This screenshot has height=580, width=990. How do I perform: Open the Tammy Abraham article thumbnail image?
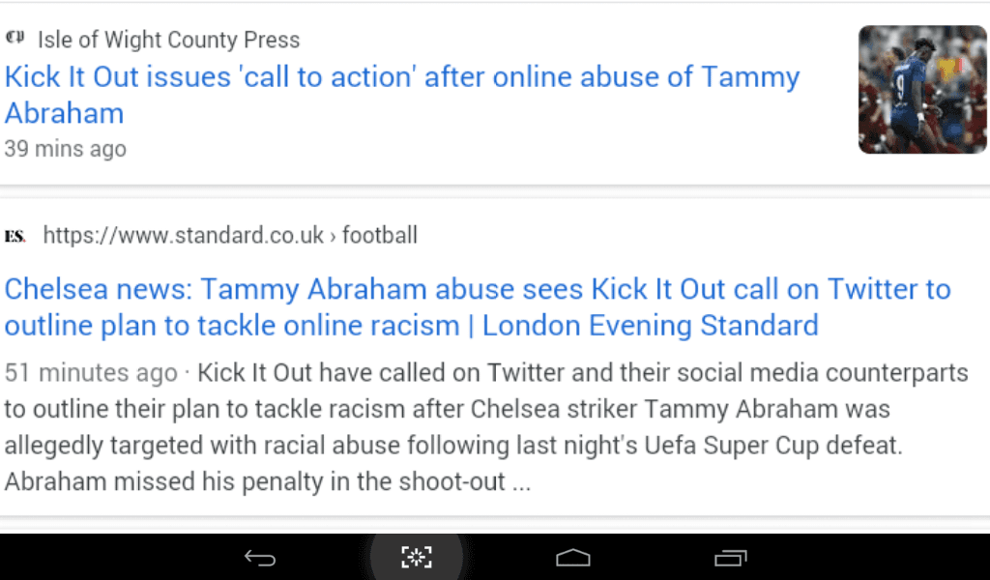pyautogui.click(x=922, y=90)
